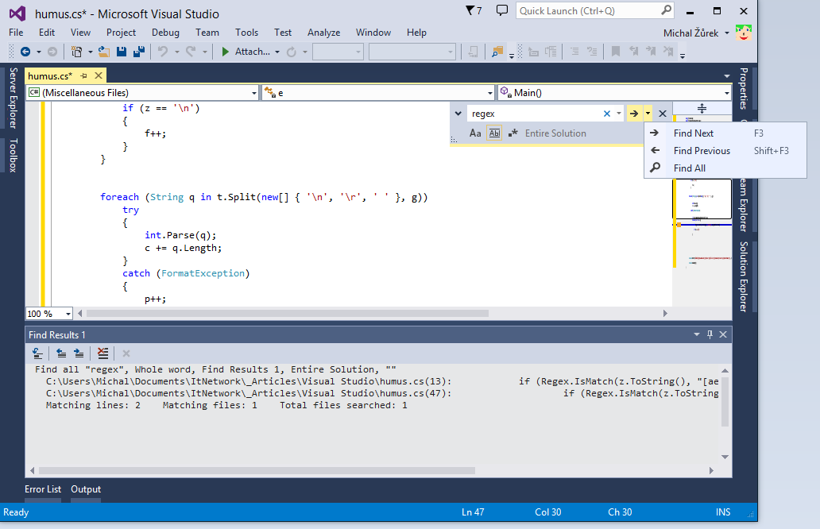Switch to the Error List tab
Viewport: 820px width, 529px height.
(42, 489)
